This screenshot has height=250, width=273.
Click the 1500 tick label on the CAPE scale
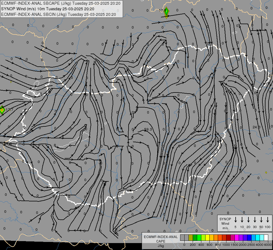234,245
